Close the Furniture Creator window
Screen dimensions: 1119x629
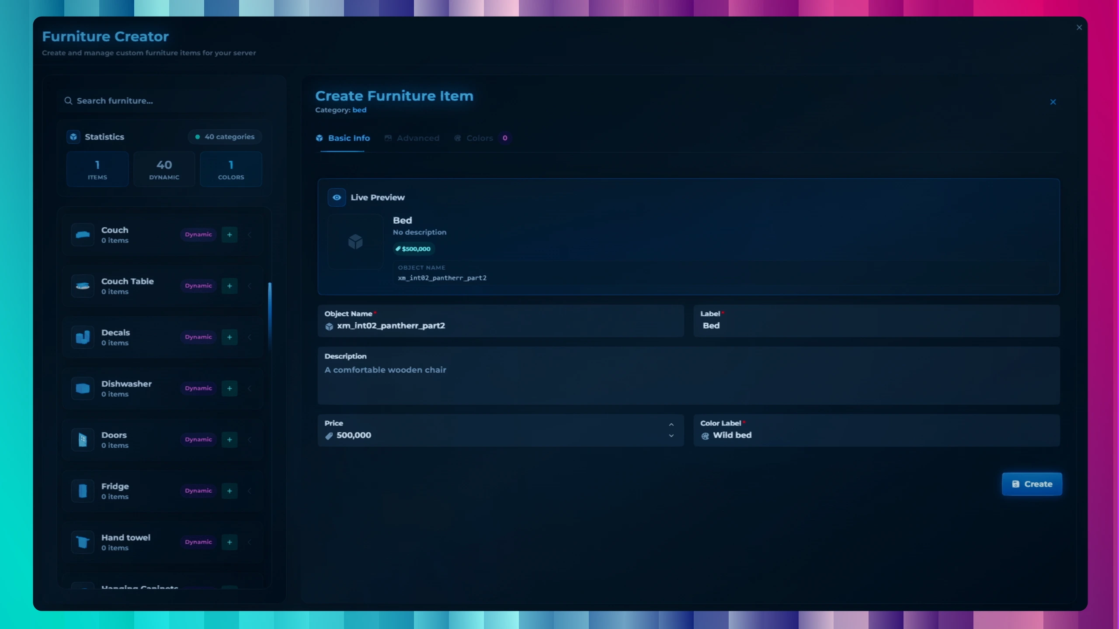pos(1079,28)
